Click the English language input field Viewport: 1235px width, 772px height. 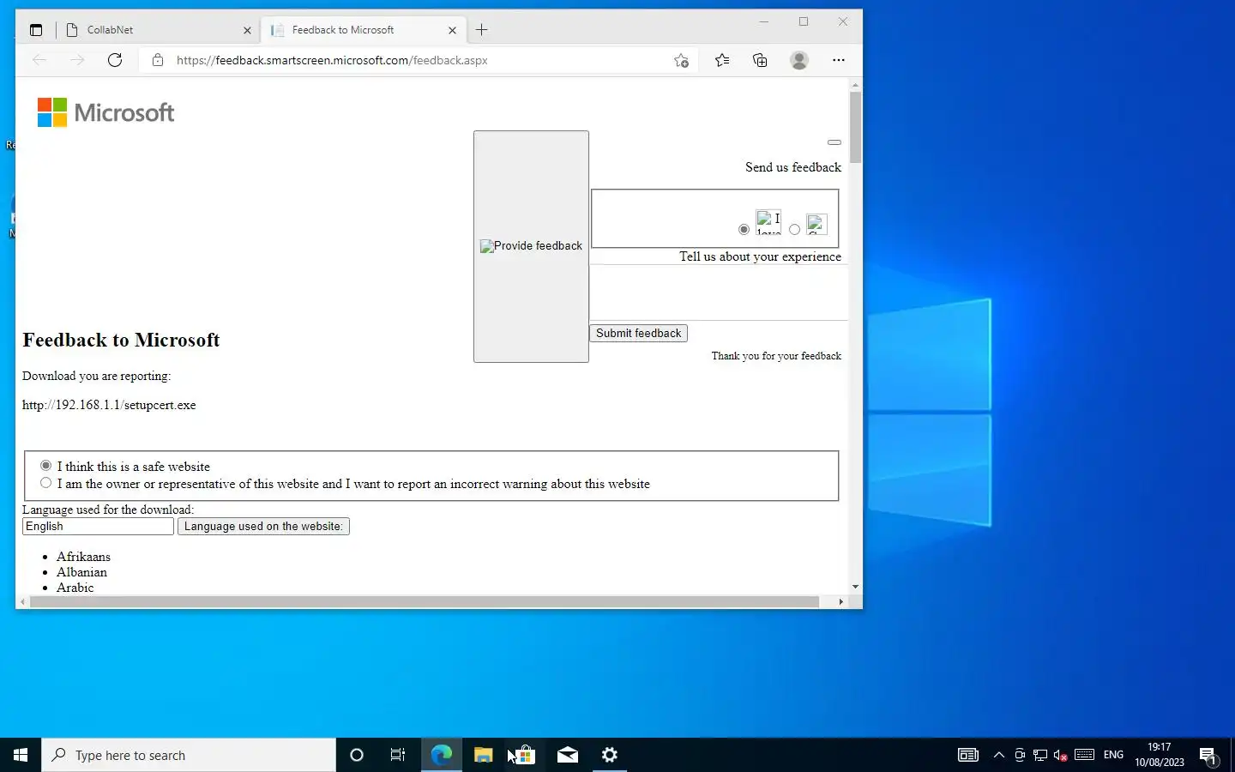click(x=98, y=527)
